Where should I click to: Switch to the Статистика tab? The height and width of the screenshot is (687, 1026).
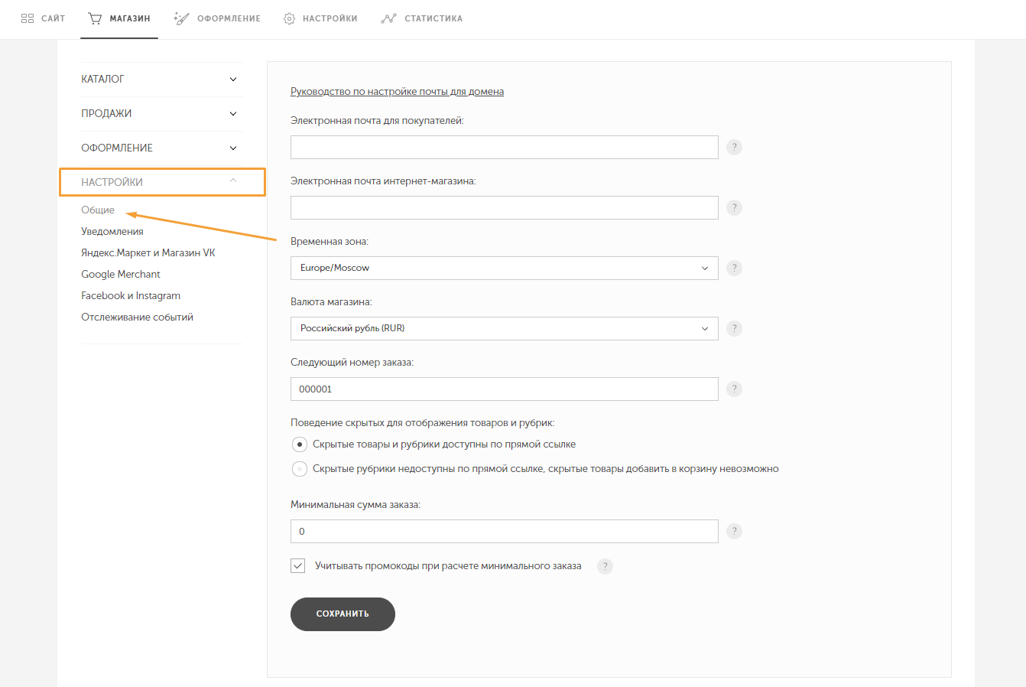coord(422,18)
